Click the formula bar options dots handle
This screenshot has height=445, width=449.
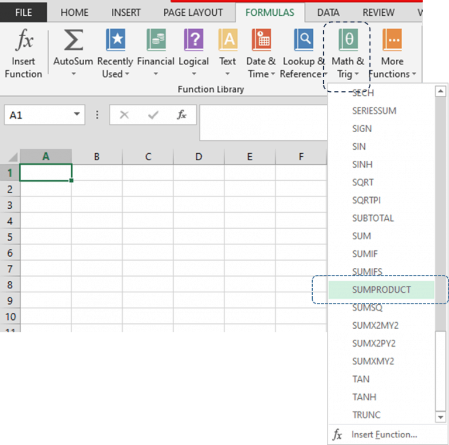[x=98, y=115]
